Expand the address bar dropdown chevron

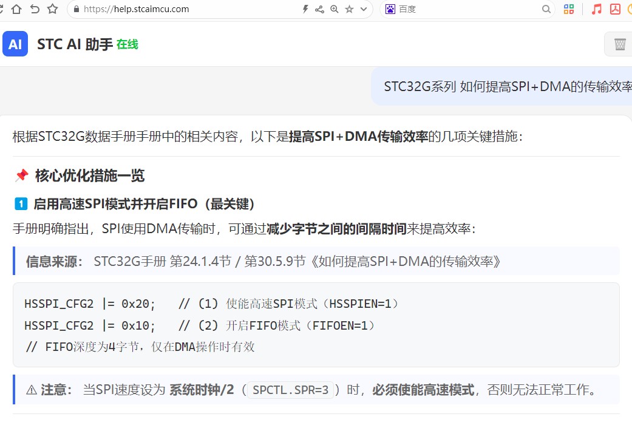tap(364, 9)
